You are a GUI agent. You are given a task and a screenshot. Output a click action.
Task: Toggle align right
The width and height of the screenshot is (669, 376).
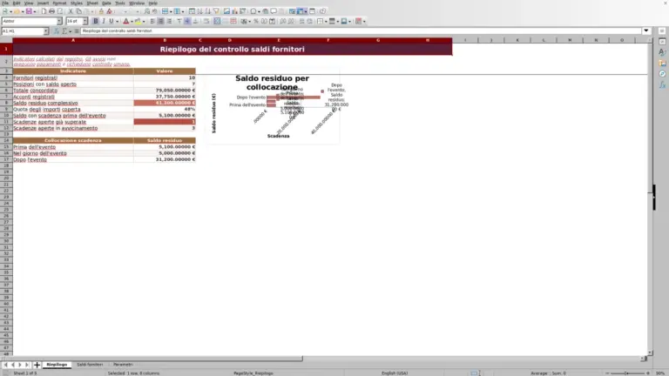coord(169,21)
